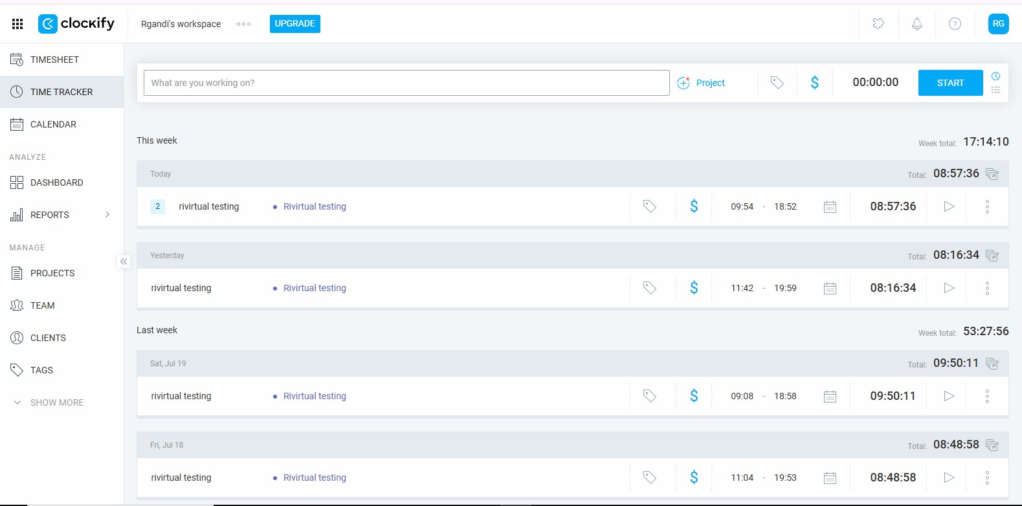Image resolution: width=1022 pixels, height=506 pixels.
Task: Expand the Reports submenu chevron
Action: 107,215
